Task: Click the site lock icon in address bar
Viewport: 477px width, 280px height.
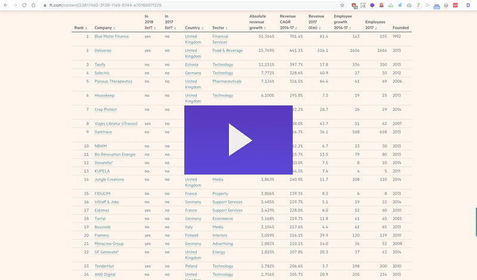Action: point(45,5)
